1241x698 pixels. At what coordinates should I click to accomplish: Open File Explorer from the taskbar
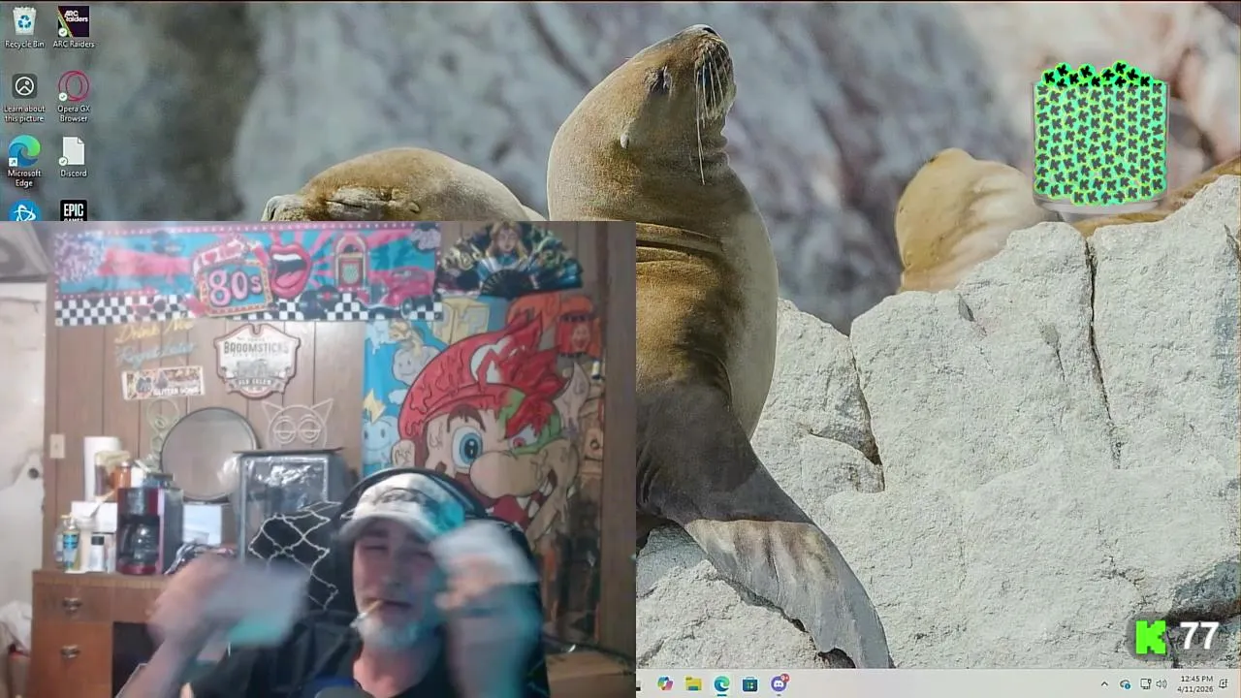[x=693, y=684]
